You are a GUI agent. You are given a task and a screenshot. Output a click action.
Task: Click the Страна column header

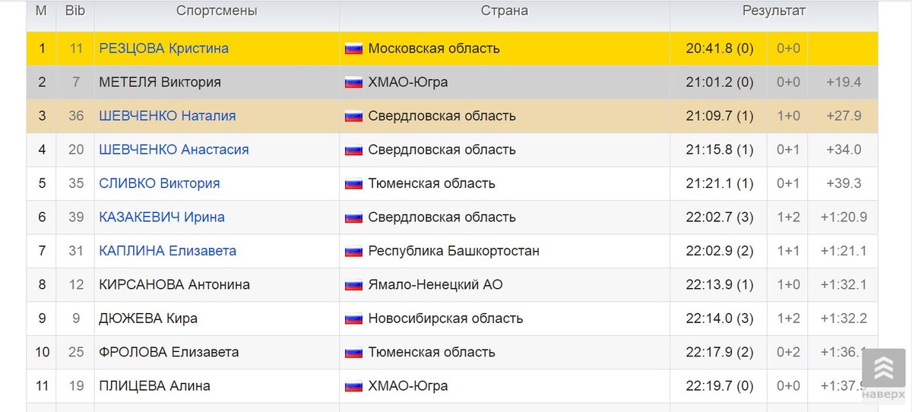click(x=505, y=11)
